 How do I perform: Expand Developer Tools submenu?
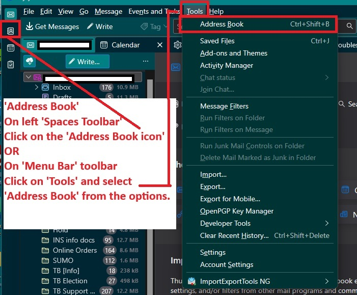tap(260, 224)
